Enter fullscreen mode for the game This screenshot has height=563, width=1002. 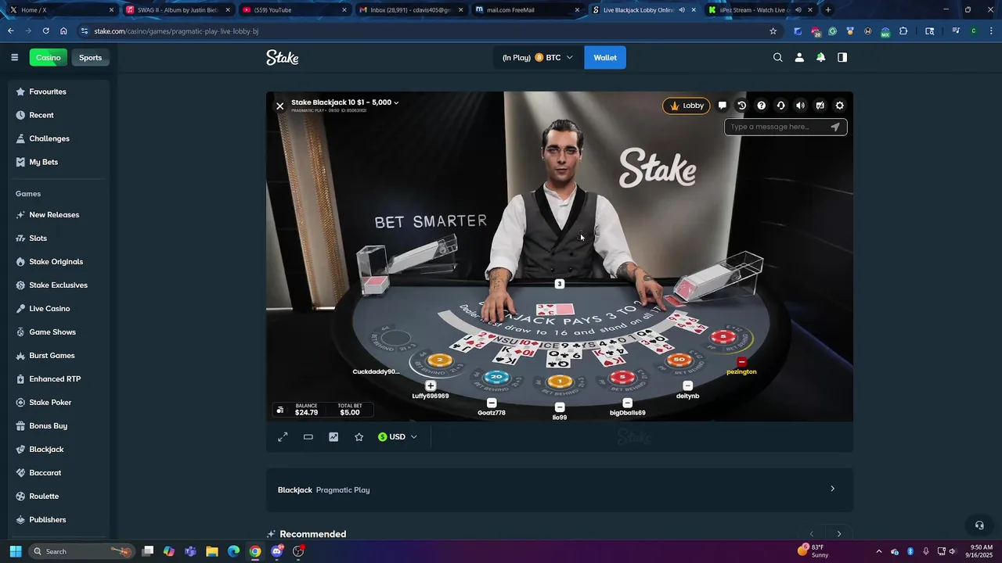click(283, 437)
